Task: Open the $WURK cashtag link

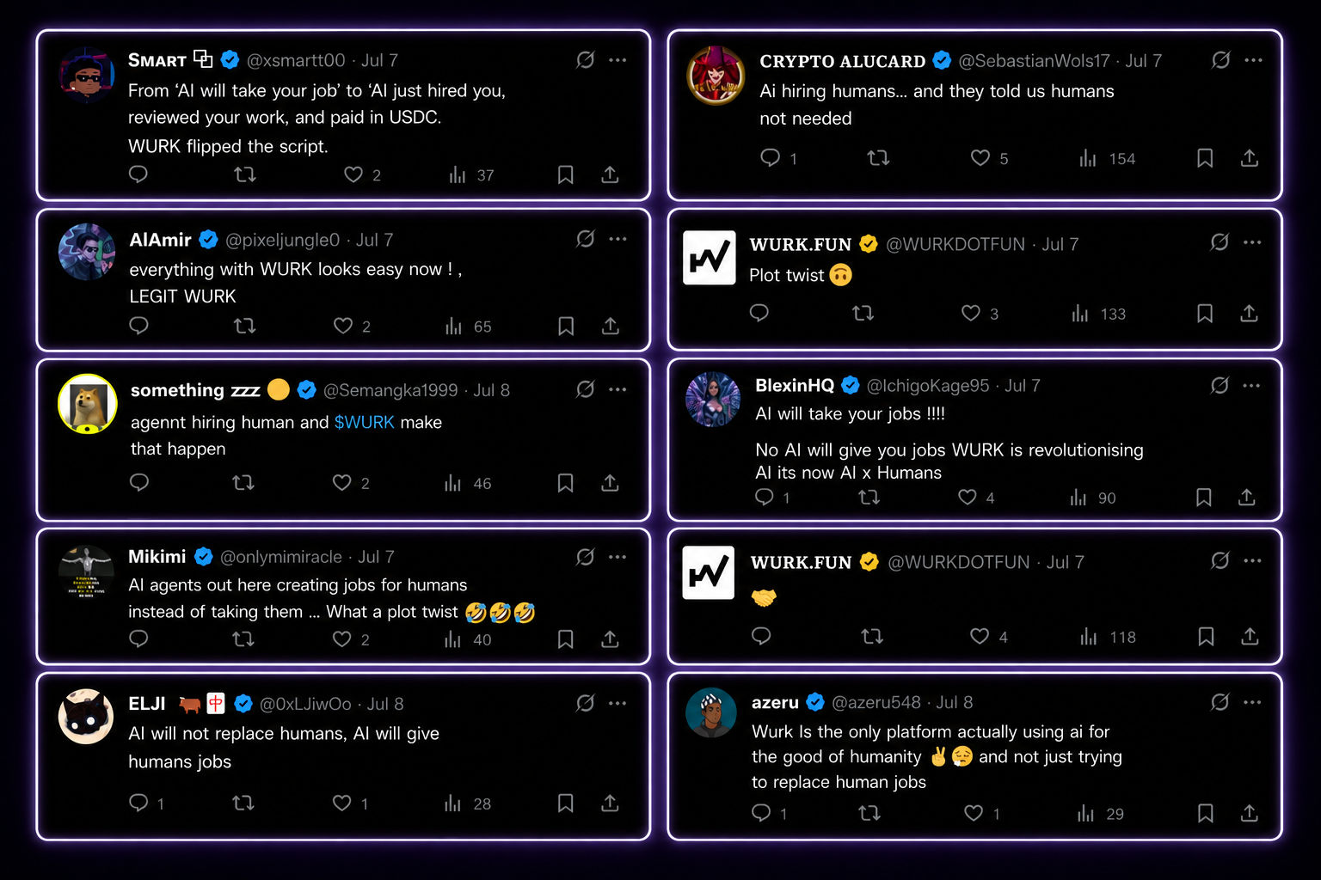Action: pos(365,422)
